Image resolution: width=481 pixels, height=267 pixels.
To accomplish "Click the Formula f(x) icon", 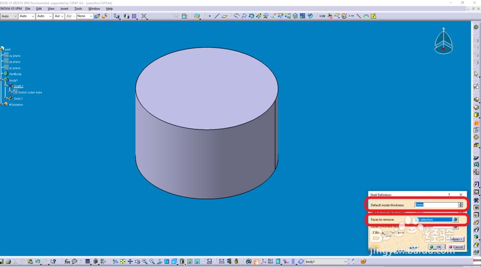I will coord(67,262).
